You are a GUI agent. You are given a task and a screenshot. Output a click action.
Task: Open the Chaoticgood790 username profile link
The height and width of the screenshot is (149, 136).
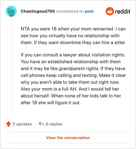coord(38,11)
